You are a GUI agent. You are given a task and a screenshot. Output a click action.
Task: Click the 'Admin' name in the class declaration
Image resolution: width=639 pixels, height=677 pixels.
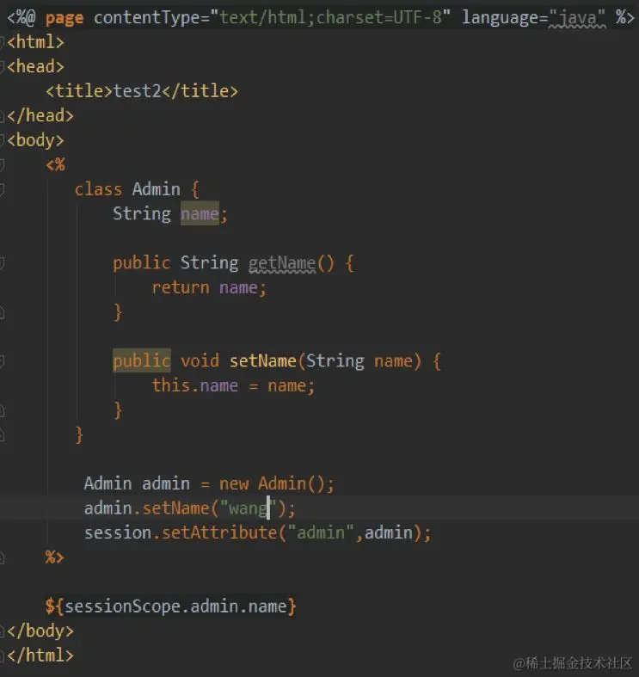(156, 189)
